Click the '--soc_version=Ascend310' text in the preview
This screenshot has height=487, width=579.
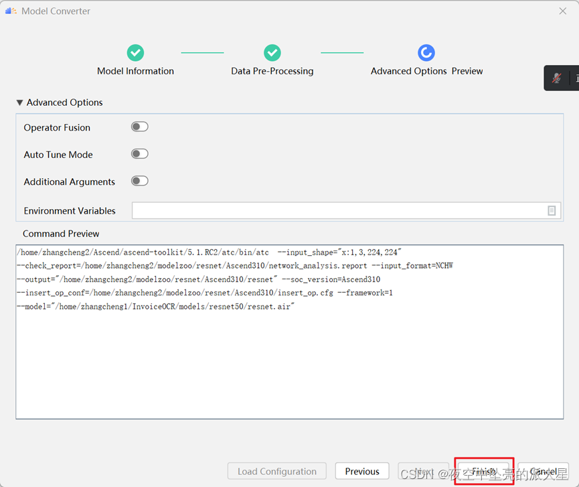[x=331, y=279]
